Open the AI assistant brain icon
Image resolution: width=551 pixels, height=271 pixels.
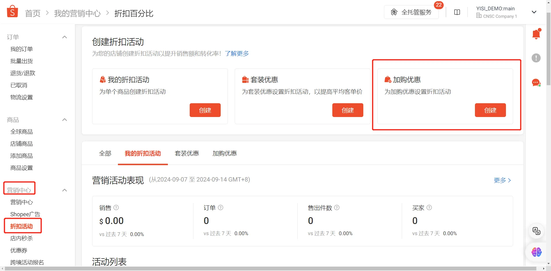coord(536,252)
